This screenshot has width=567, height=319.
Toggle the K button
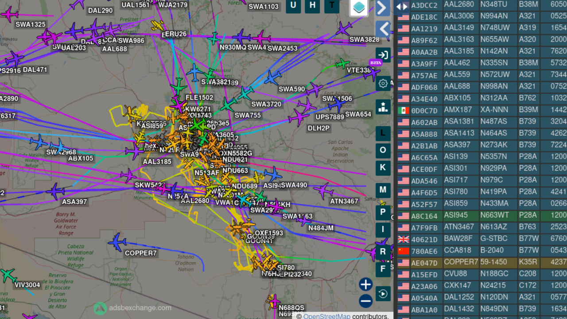(383, 168)
